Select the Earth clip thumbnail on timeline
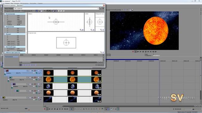Image resolution: width=202 pixels, height=113 pixels. pos(48,86)
